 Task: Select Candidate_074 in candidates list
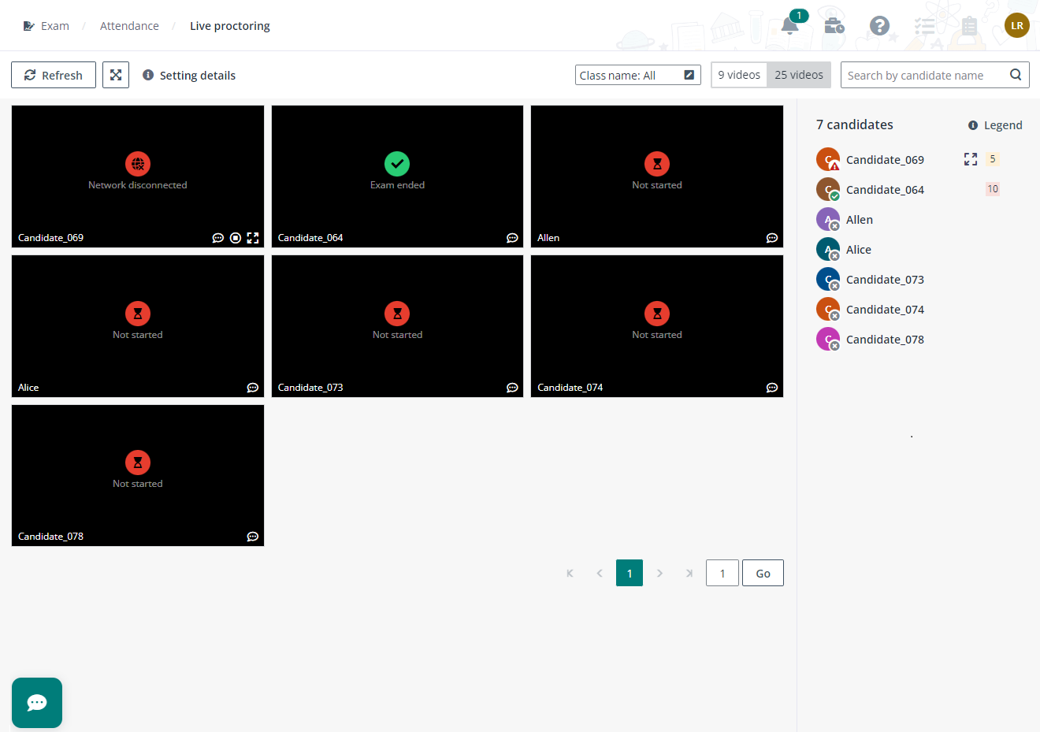(885, 310)
